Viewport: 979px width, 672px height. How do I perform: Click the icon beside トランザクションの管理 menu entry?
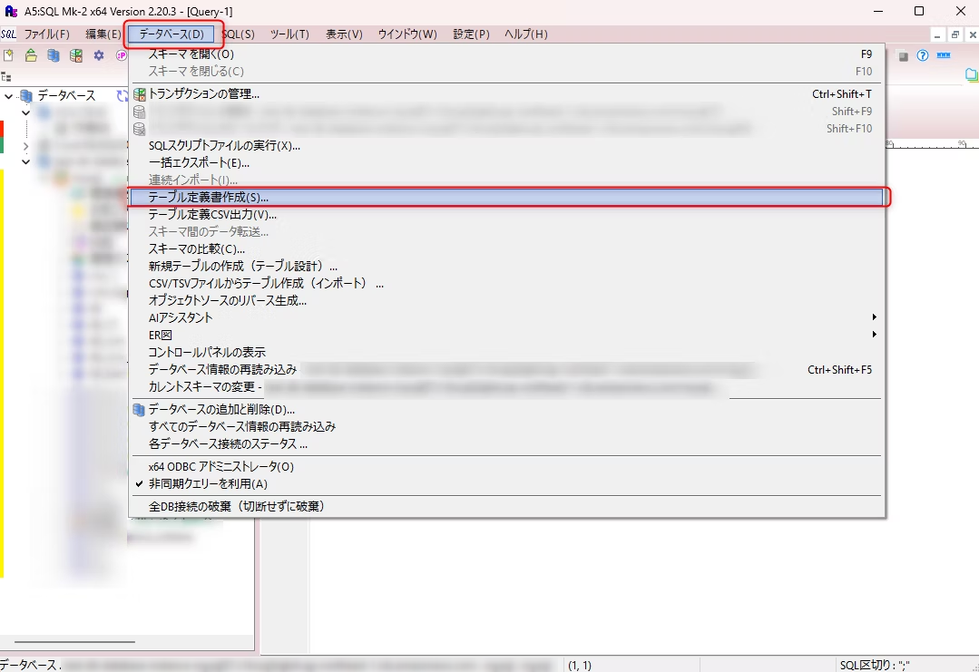[x=139, y=94]
